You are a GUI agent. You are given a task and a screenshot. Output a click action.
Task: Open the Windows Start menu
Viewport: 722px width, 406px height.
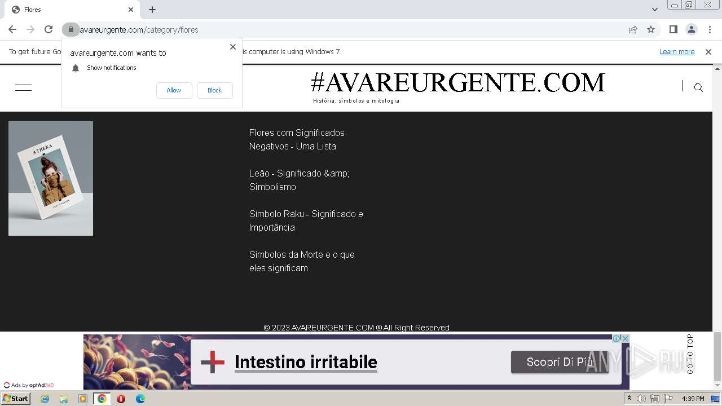pyautogui.click(x=16, y=399)
